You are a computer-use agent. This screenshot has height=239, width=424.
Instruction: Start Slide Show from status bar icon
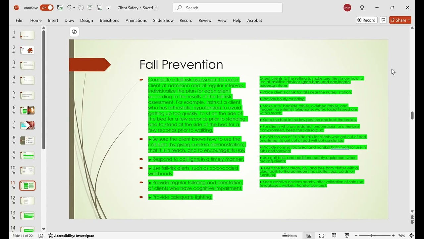[347, 236]
